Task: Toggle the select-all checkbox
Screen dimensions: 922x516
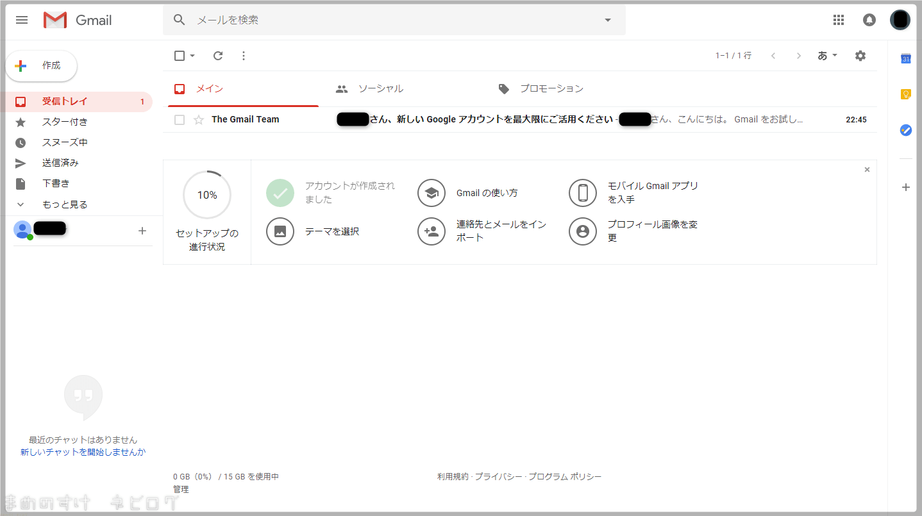Action: click(180, 56)
